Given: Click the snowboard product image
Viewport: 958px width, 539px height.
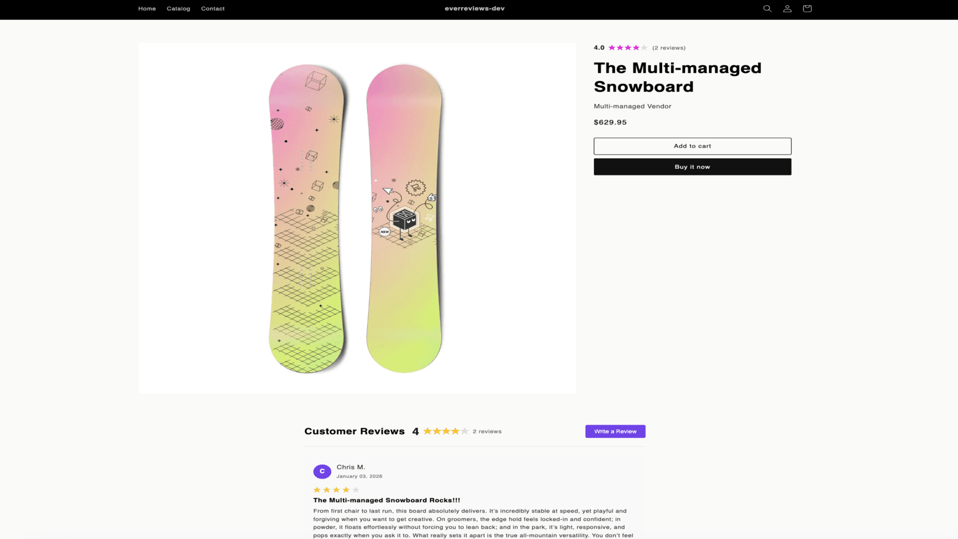Looking at the screenshot, I should pos(357,217).
